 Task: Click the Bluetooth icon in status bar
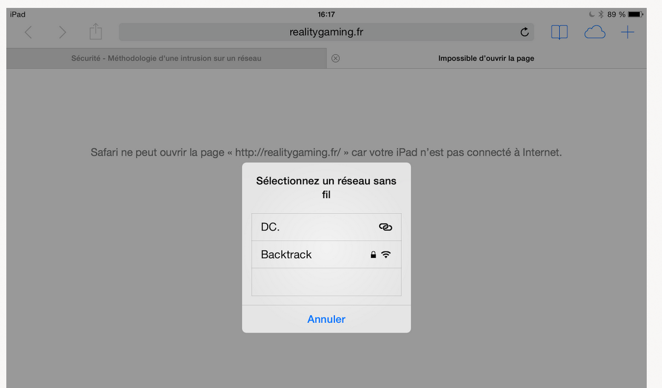[601, 14]
